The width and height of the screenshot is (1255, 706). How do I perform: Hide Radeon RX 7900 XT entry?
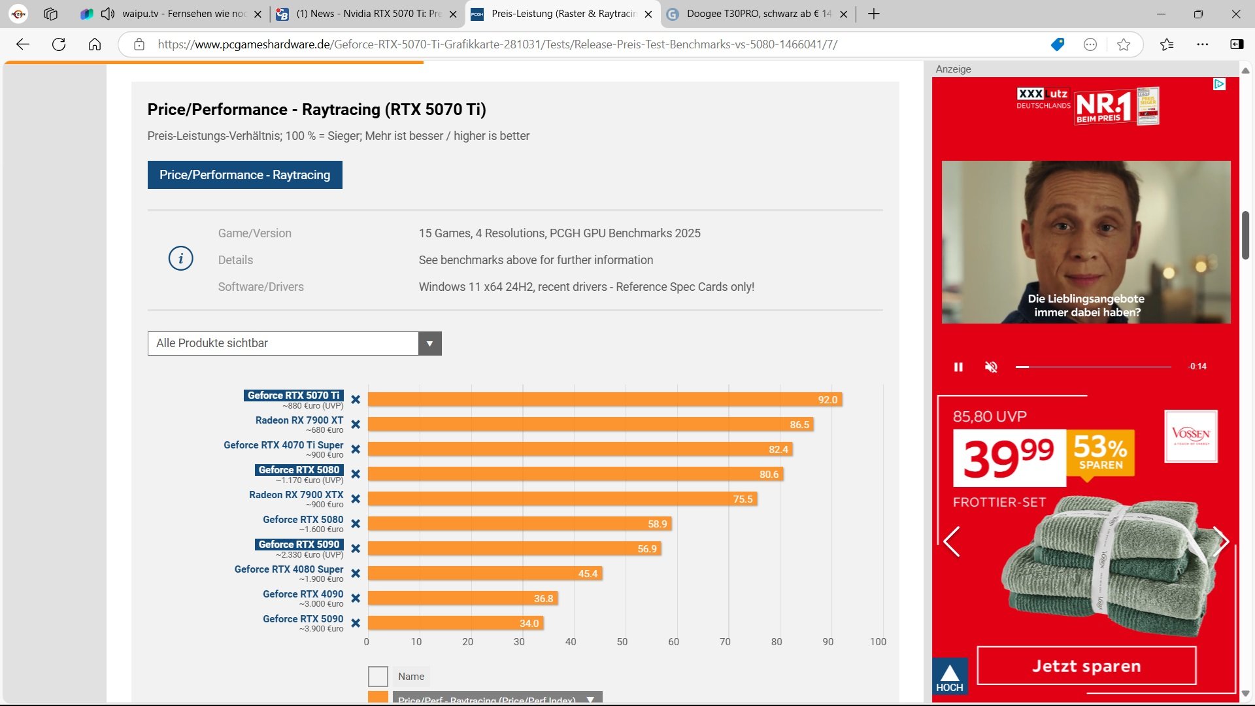356,424
